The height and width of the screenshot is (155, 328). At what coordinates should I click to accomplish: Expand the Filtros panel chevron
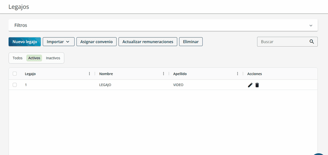[311, 25]
